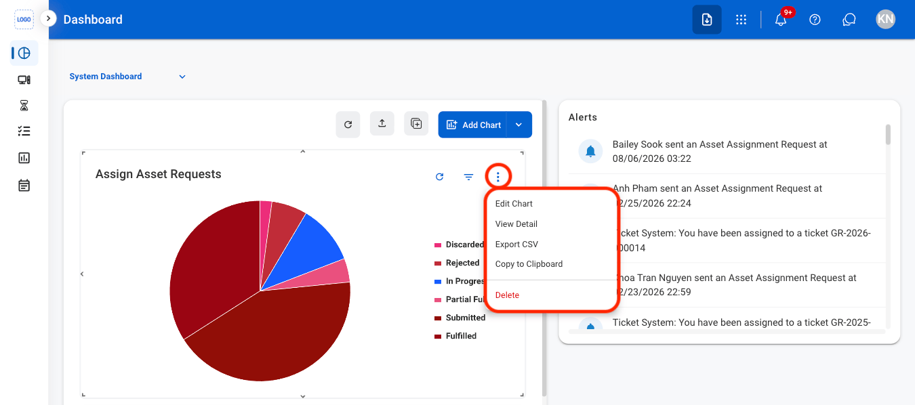Open the Dashboard pie chart sidebar icon
Screen dimensions: 915x405
(x=24, y=53)
